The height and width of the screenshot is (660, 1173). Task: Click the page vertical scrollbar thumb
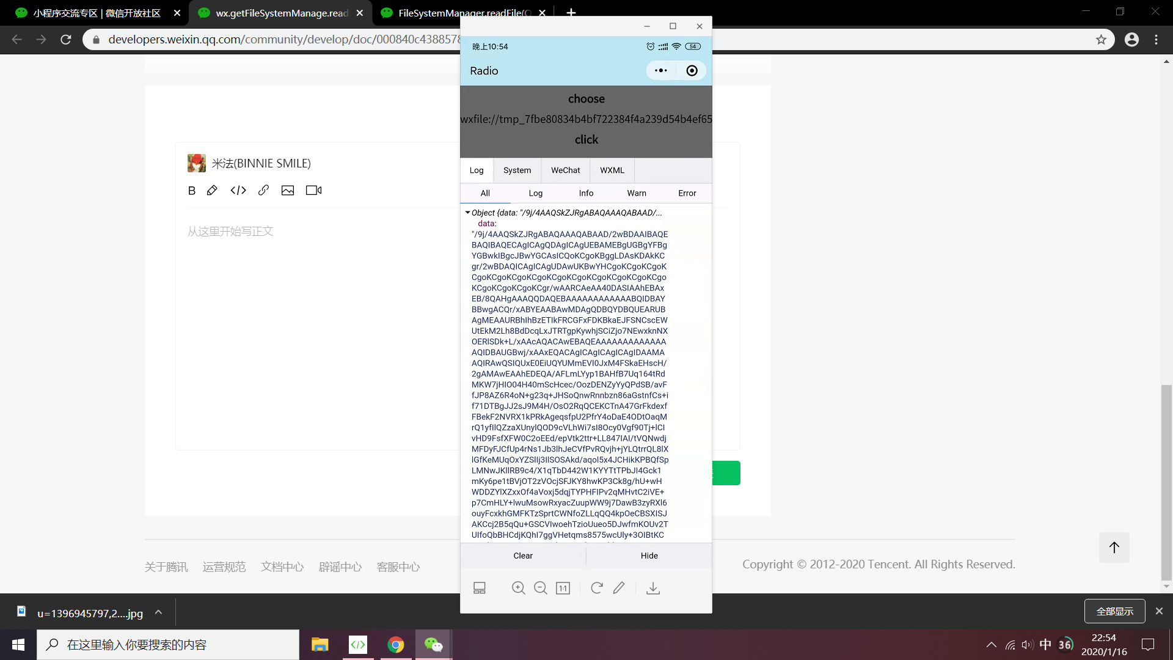pos(1166,483)
